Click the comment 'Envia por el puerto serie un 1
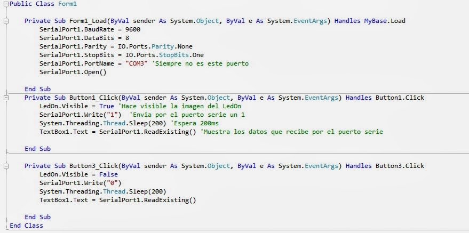Image resolution: width=469 pixels, height=233 pixels. (187, 115)
